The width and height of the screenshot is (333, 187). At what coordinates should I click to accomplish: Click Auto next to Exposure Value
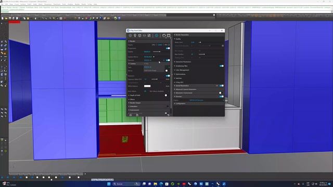coord(168,79)
